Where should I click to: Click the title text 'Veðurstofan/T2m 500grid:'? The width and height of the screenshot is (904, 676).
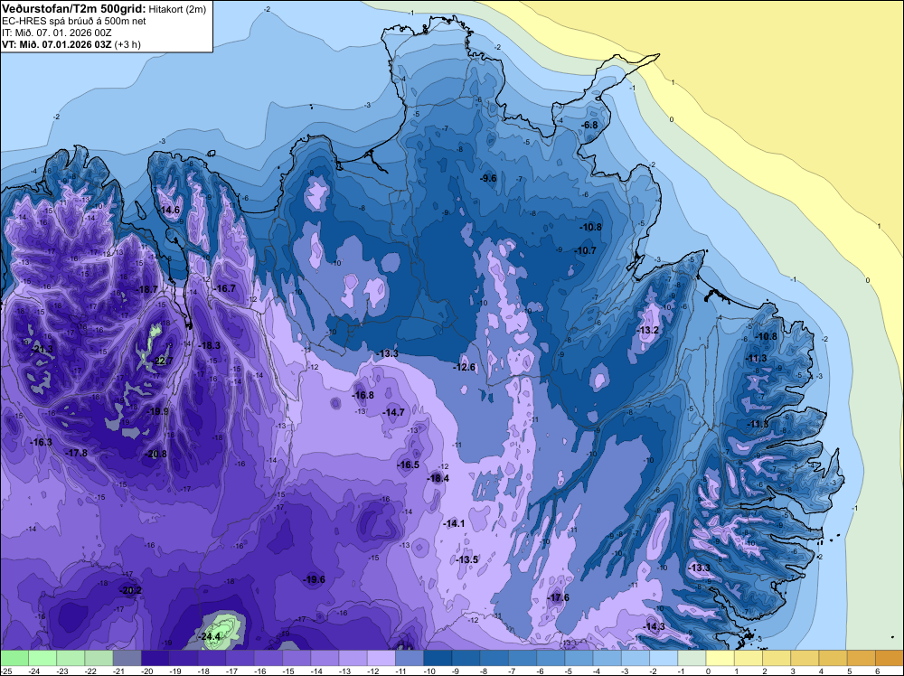74,9
